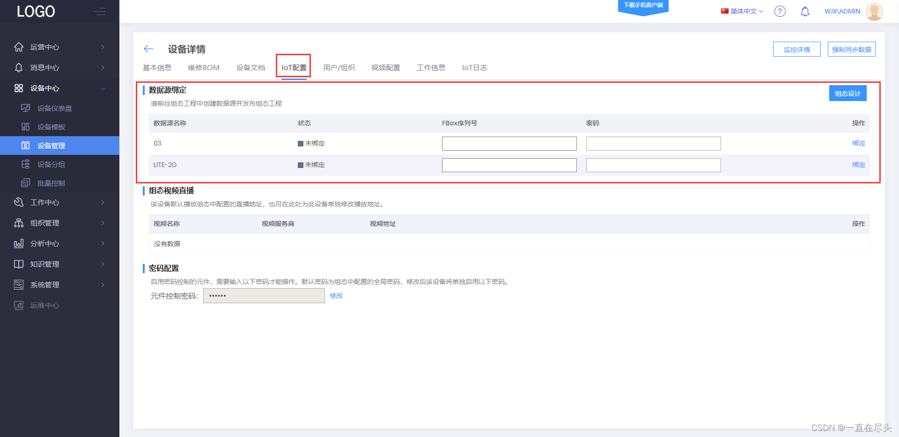Click the 消息中心 bell icon in sidebar
Viewport: 899px width, 437px height.
point(19,67)
